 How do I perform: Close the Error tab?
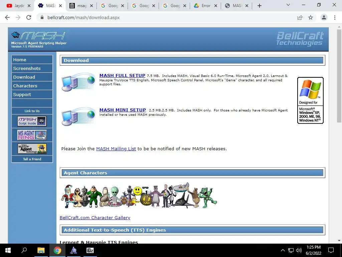(x=216, y=6)
